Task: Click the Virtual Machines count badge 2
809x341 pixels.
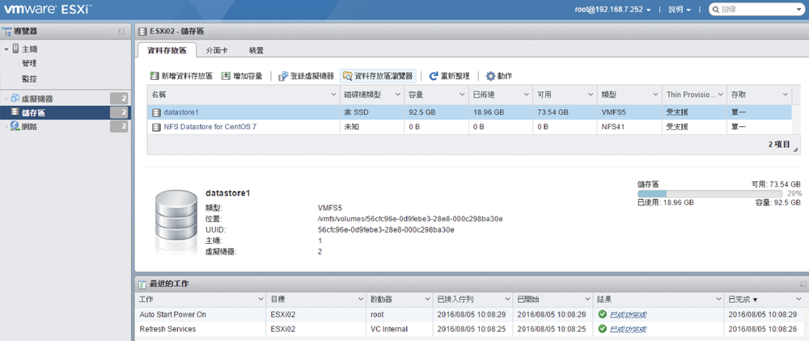Action: coord(119,99)
